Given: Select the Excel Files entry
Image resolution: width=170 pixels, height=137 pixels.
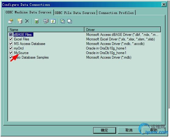Looking at the screenshot, I should click(22, 39).
